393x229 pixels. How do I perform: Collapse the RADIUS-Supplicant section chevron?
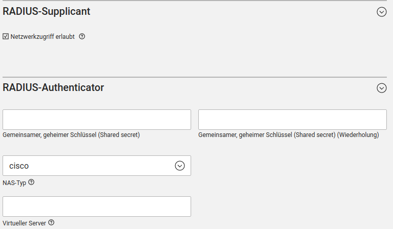tap(381, 12)
